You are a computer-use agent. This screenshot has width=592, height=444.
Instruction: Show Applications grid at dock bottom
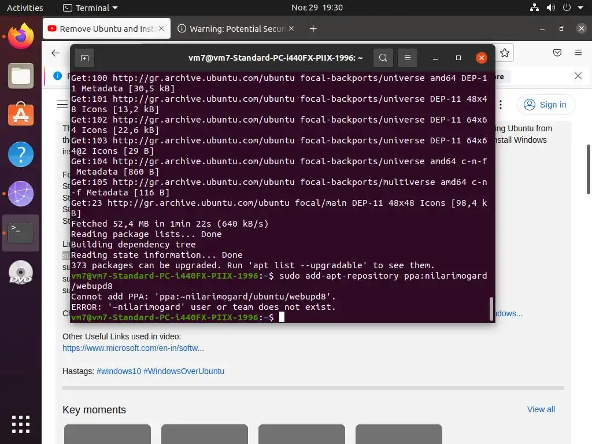tap(21, 424)
